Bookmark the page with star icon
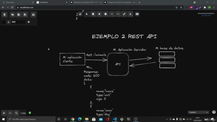Viewport: 217px width, 122px height. [x=181, y=7]
